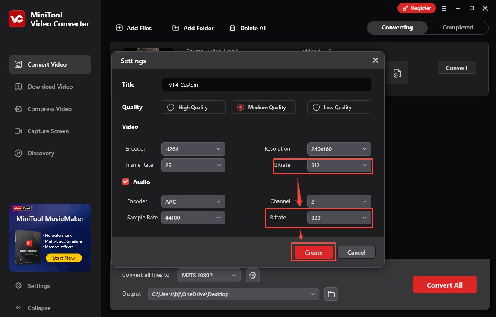
Task: Click the Download Video sidebar icon
Action: [x=18, y=87]
